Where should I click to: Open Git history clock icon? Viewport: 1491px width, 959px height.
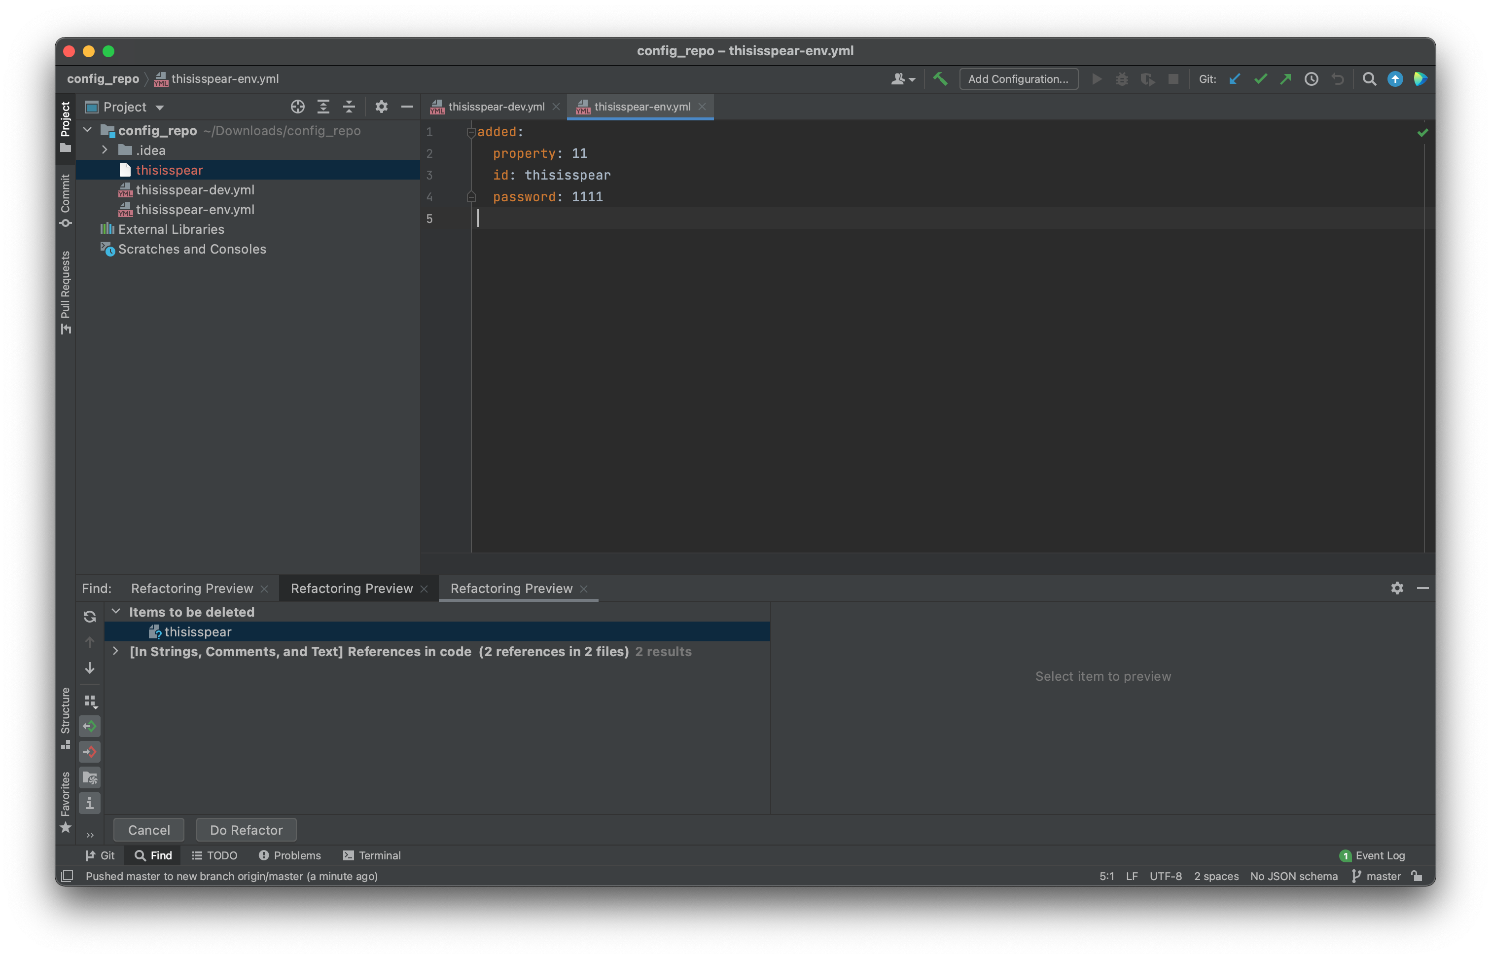[x=1311, y=79]
